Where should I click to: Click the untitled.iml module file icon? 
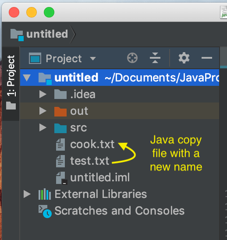point(61,178)
